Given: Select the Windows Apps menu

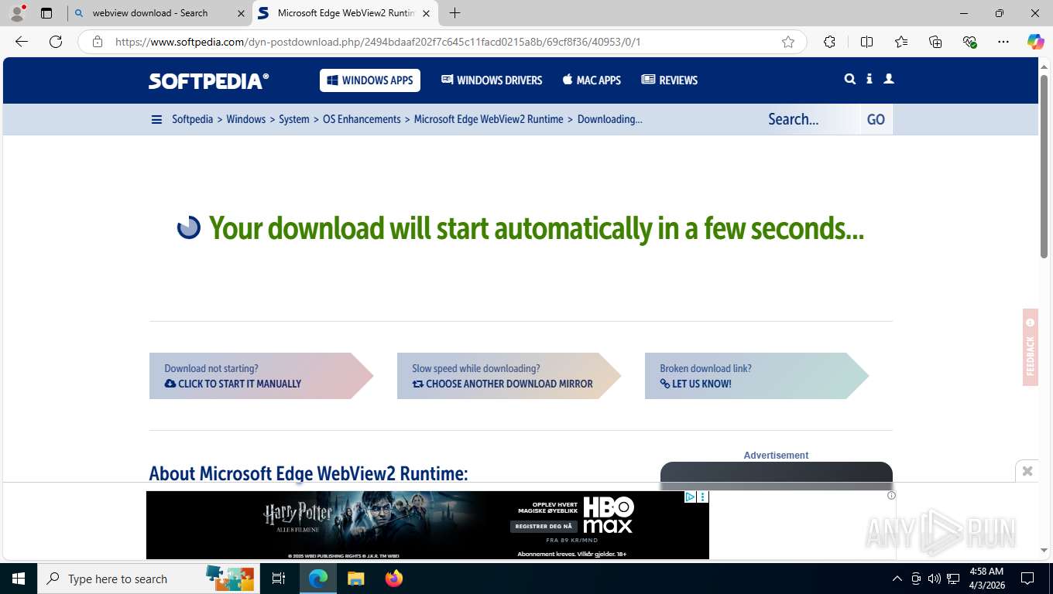Looking at the screenshot, I should 370,80.
